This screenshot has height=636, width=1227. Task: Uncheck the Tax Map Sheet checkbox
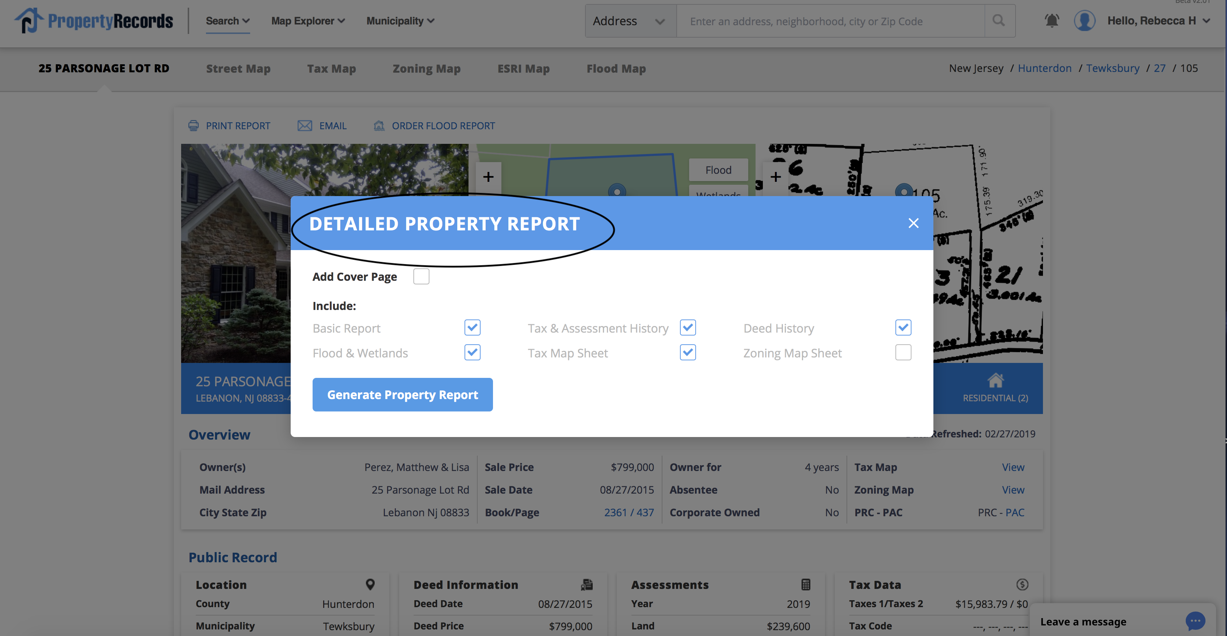[688, 352]
